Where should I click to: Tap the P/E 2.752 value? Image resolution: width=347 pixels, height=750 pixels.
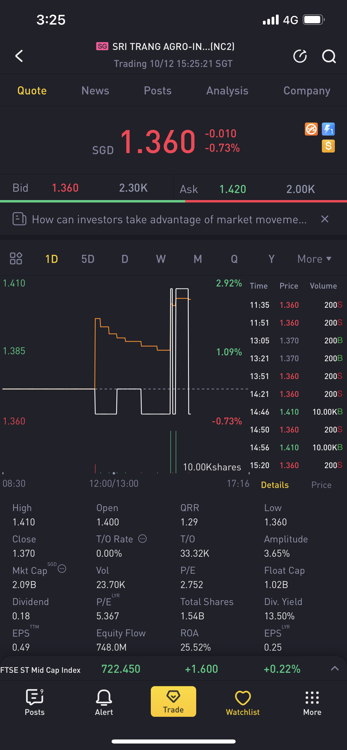click(x=191, y=584)
